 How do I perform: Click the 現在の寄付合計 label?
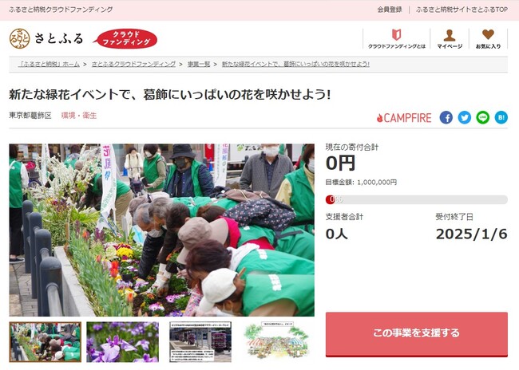click(x=352, y=148)
